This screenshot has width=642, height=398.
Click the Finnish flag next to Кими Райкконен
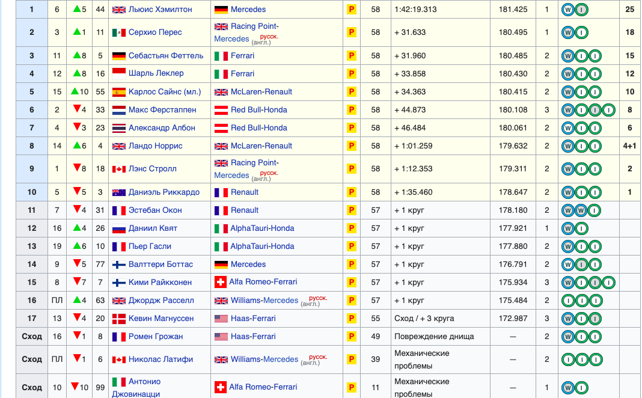(119, 283)
